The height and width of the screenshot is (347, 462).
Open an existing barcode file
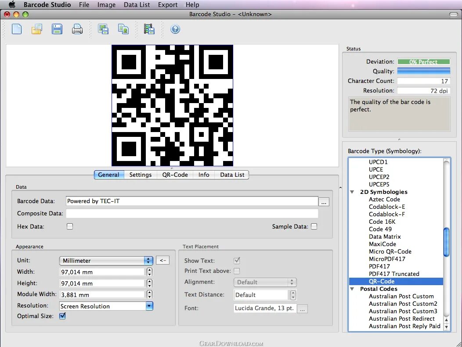pos(37,29)
